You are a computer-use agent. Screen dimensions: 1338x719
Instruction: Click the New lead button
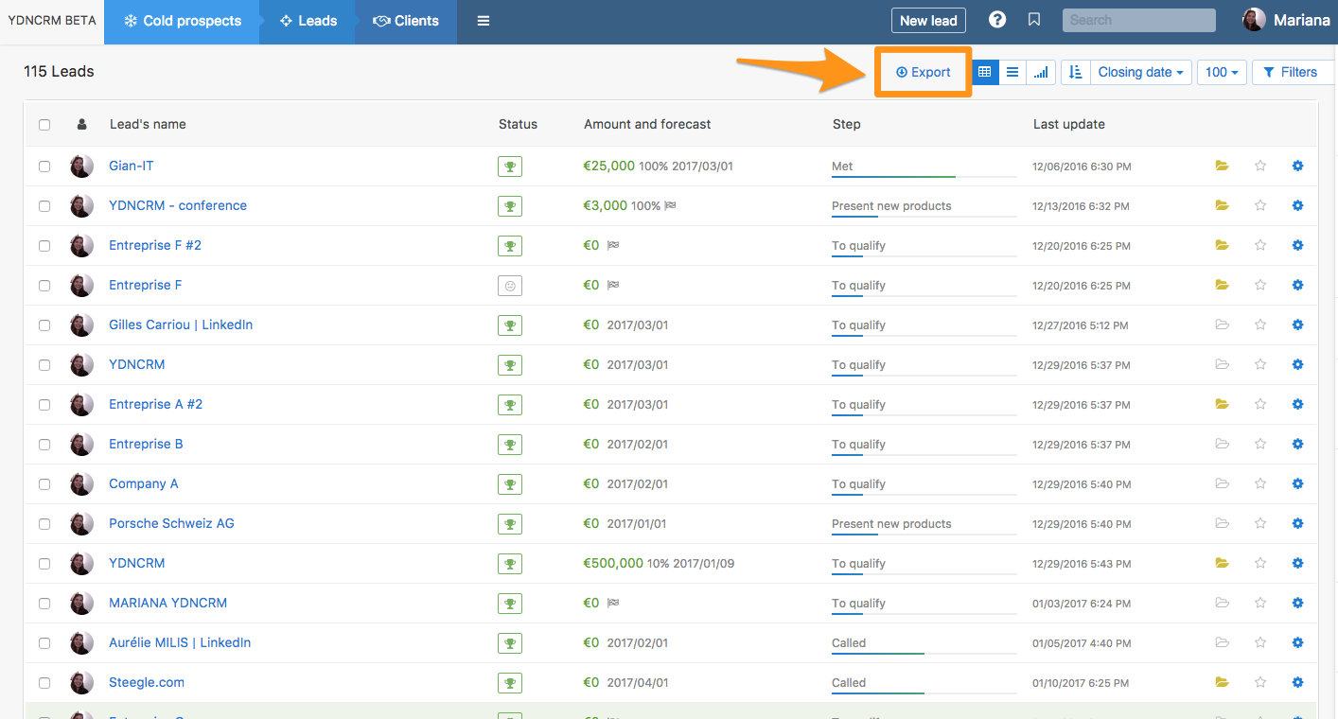[927, 21]
